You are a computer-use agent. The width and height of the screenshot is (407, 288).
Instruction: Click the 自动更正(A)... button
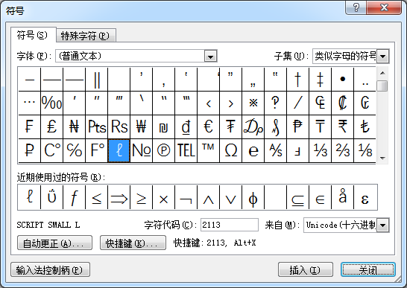(54, 243)
